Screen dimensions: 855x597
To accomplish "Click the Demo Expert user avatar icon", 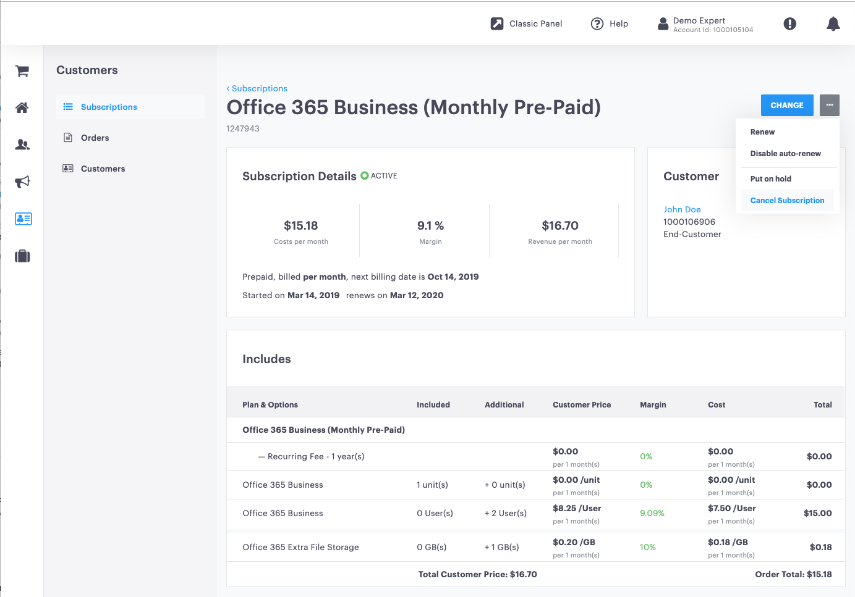I will click(x=663, y=23).
